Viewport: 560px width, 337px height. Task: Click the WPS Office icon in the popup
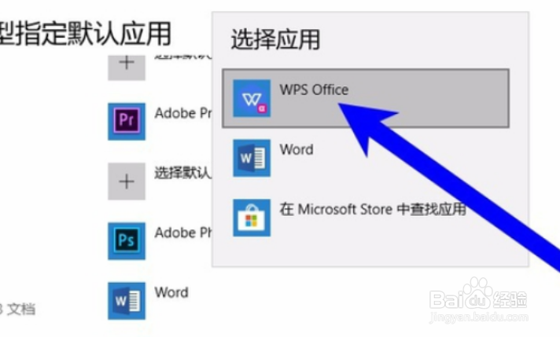click(x=252, y=98)
